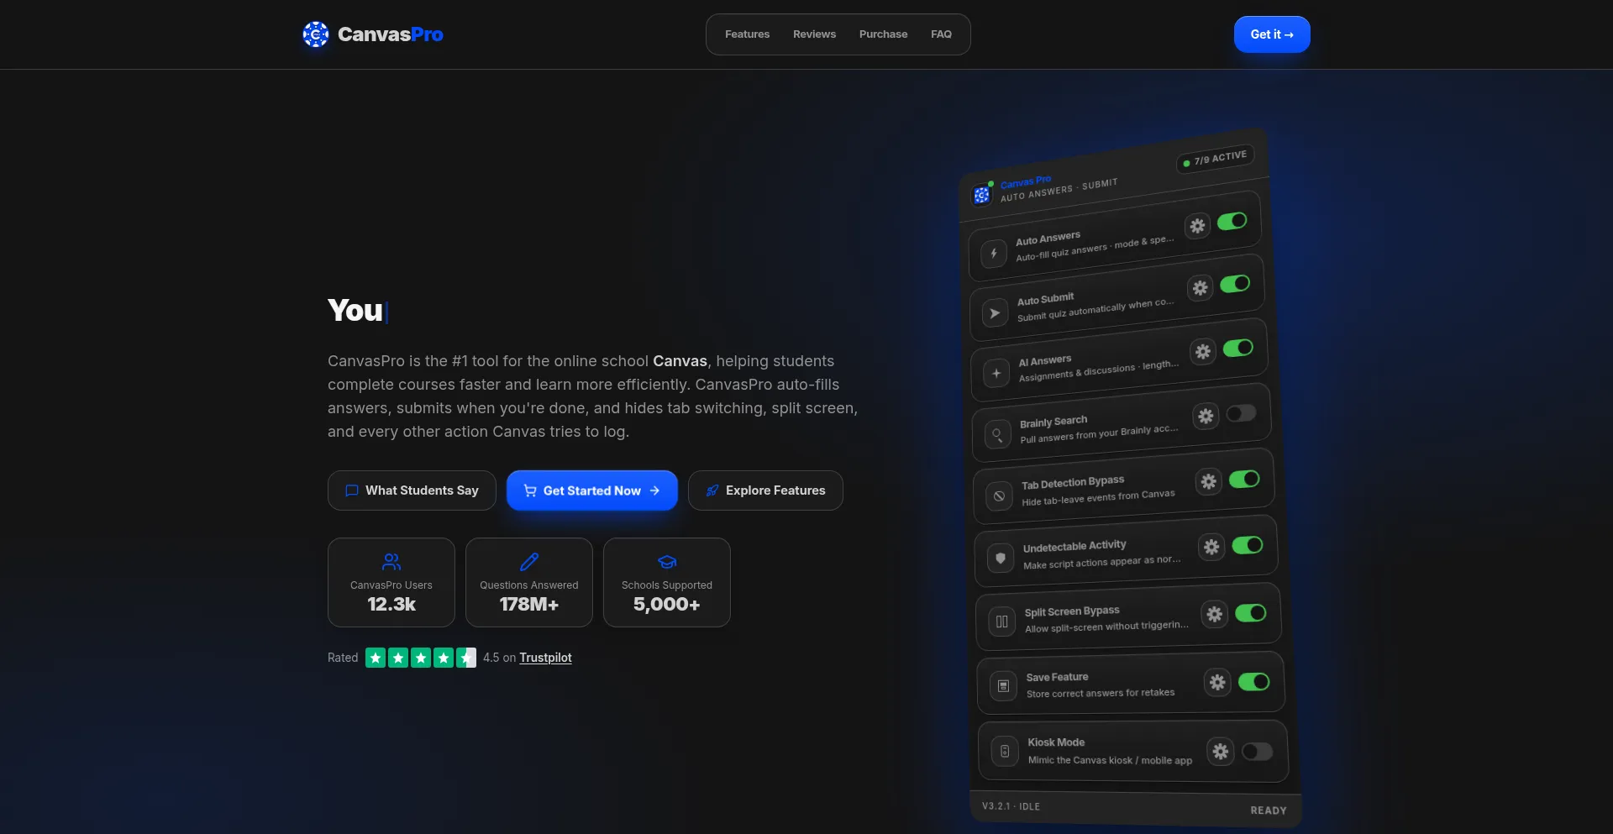This screenshot has width=1613, height=834.
Task: Click the shield icon beside Undetectable Activity
Action: [x=1001, y=558]
